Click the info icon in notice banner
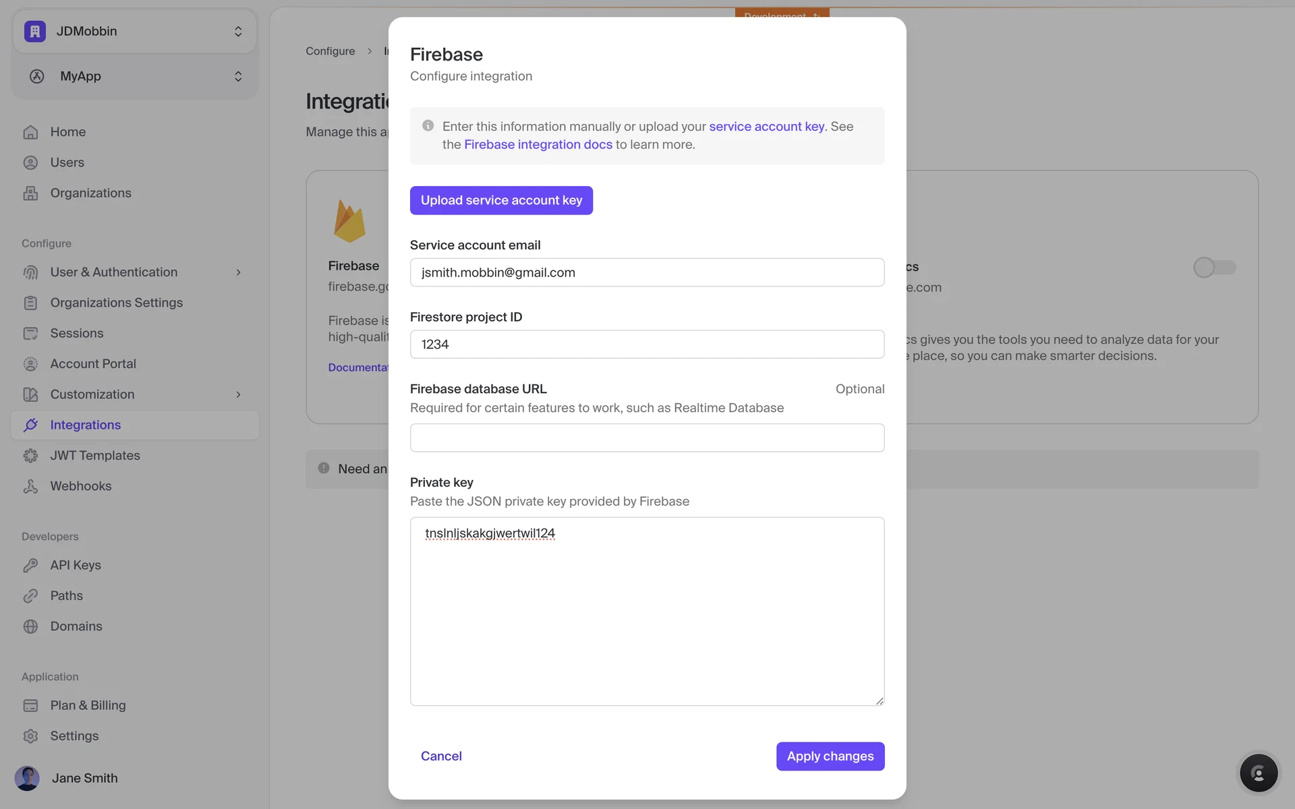Screen dimensions: 1295x809 tap(428, 126)
